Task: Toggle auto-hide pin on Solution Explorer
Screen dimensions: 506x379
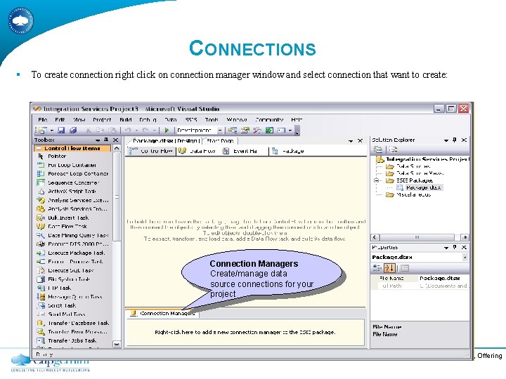Action: point(455,140)
